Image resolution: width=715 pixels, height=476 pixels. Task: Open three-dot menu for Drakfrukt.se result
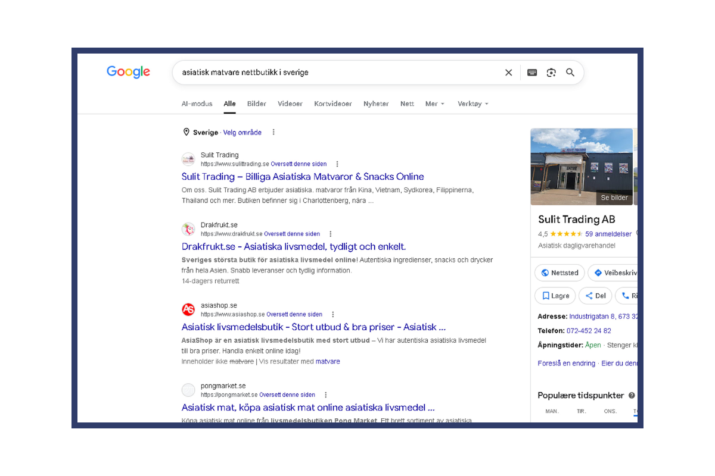(x=331, y=234)
